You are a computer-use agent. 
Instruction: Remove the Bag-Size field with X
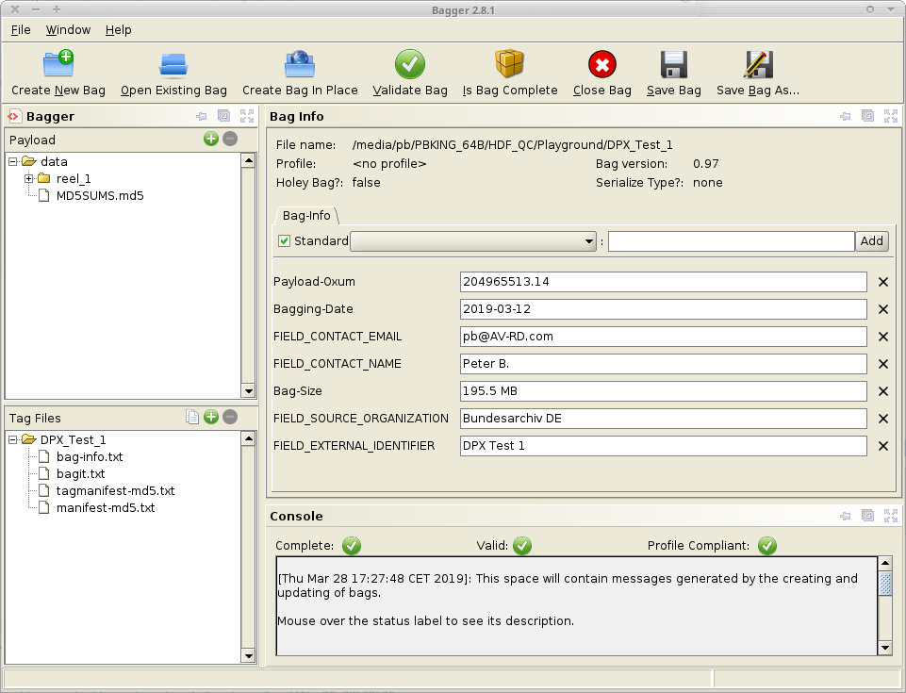[883, 391]
